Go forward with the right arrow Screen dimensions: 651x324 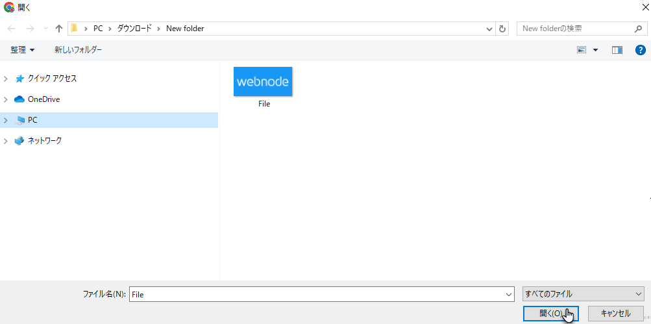[x=30, y=29]
